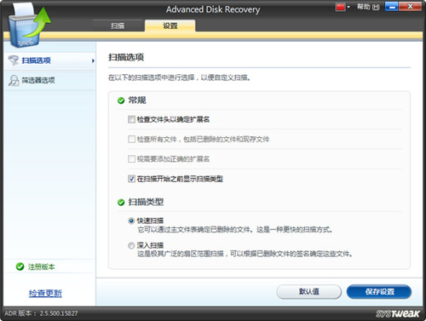Screen dimensions: 426x321
Task: Click the ADR 版本 2.5.500.15827 status text
Action: [41, 313]
